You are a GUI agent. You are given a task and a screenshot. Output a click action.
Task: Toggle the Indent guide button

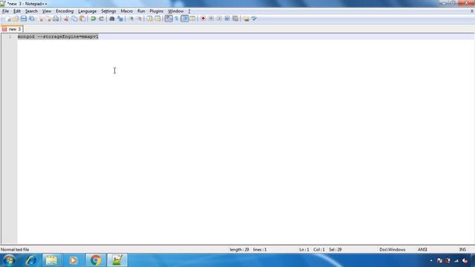coord(185,19)
